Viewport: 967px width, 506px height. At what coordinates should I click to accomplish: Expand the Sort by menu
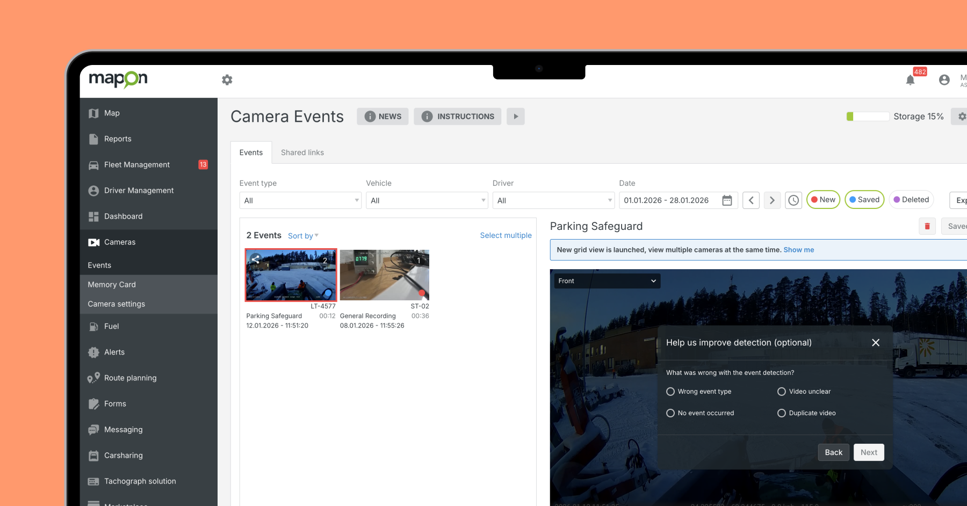tap(303, 236)
